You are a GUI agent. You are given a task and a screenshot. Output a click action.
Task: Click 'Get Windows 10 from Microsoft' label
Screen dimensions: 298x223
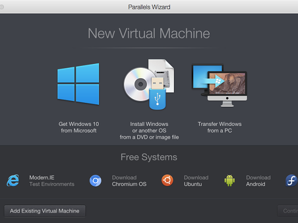[x=79, y=127]
